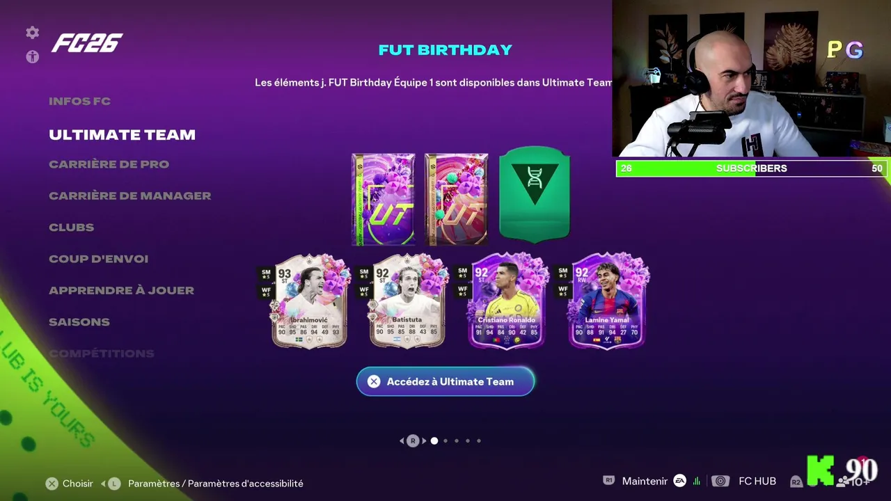Open the settings gear icon
The height and width of the screenshot is (501, 891).
[x=32, y=33]
